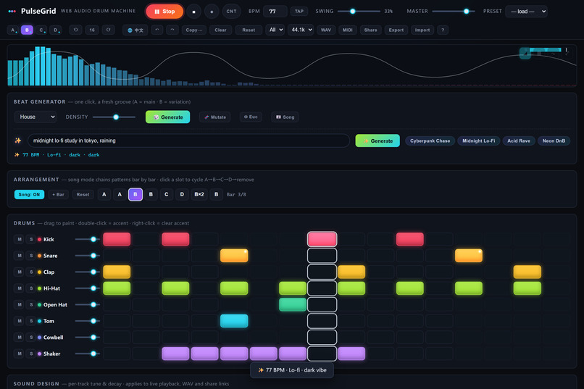The height and width of the screenshot is (389, 584).
Task: Click the TAP tempo button
Action: (x=299, y=12)
